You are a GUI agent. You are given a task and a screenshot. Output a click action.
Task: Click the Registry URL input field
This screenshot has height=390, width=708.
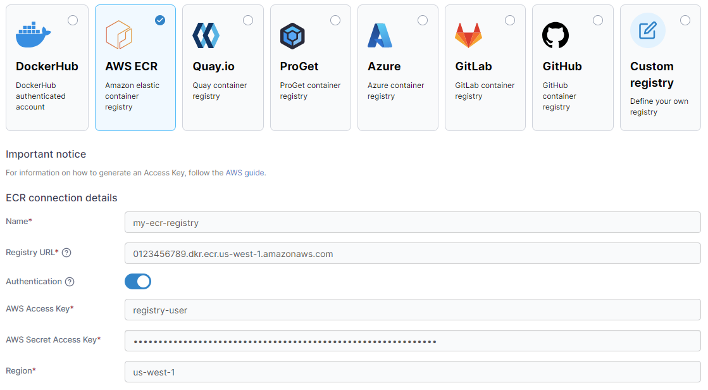point(413,253)
